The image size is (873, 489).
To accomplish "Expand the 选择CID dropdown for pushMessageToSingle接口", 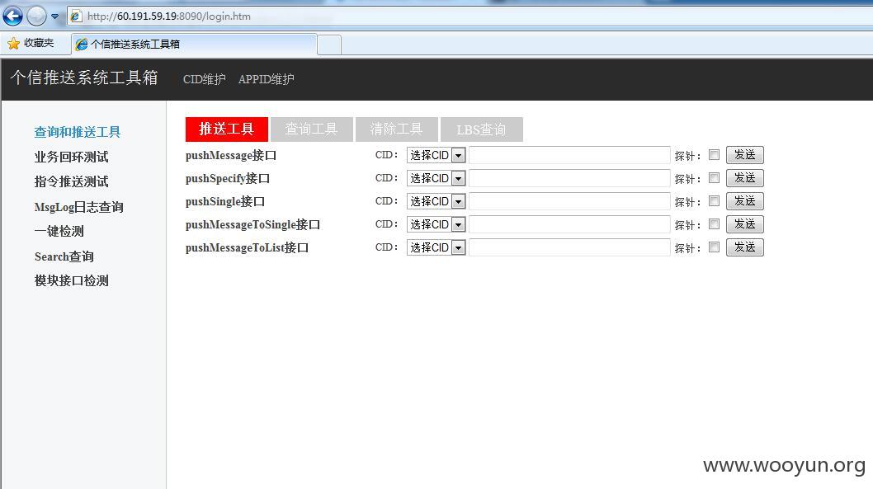I will coord(436,224).
